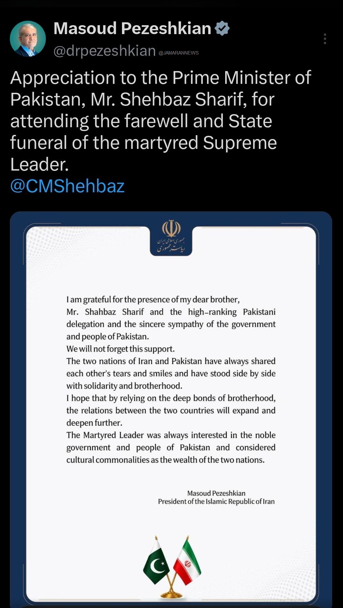The height and width of the screenshot is (608, 343).
Task: Open Masoud Pezeshkian's profile avatar
Action: click(x=28, y=39)
